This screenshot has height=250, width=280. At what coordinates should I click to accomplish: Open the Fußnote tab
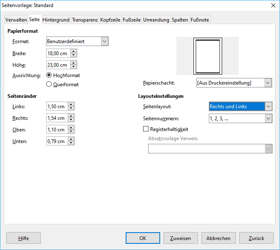(200, 20)
